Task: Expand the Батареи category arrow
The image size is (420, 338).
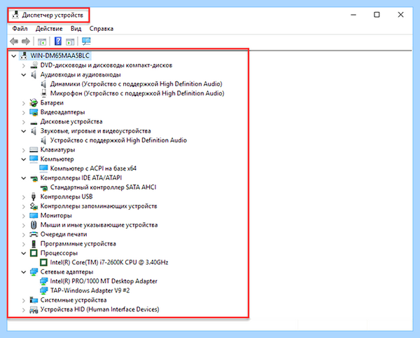Action: coord(24,103)
